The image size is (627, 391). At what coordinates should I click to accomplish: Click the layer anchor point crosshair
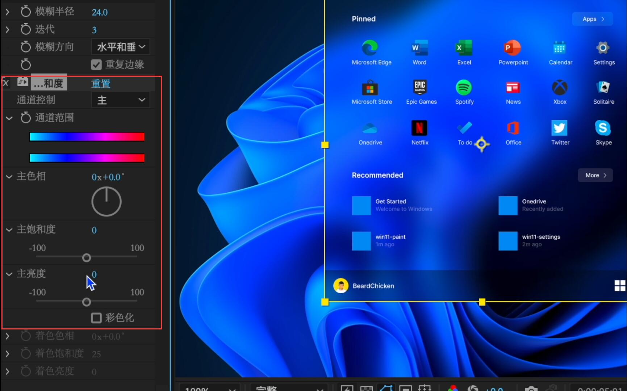[x=482, y=144]
